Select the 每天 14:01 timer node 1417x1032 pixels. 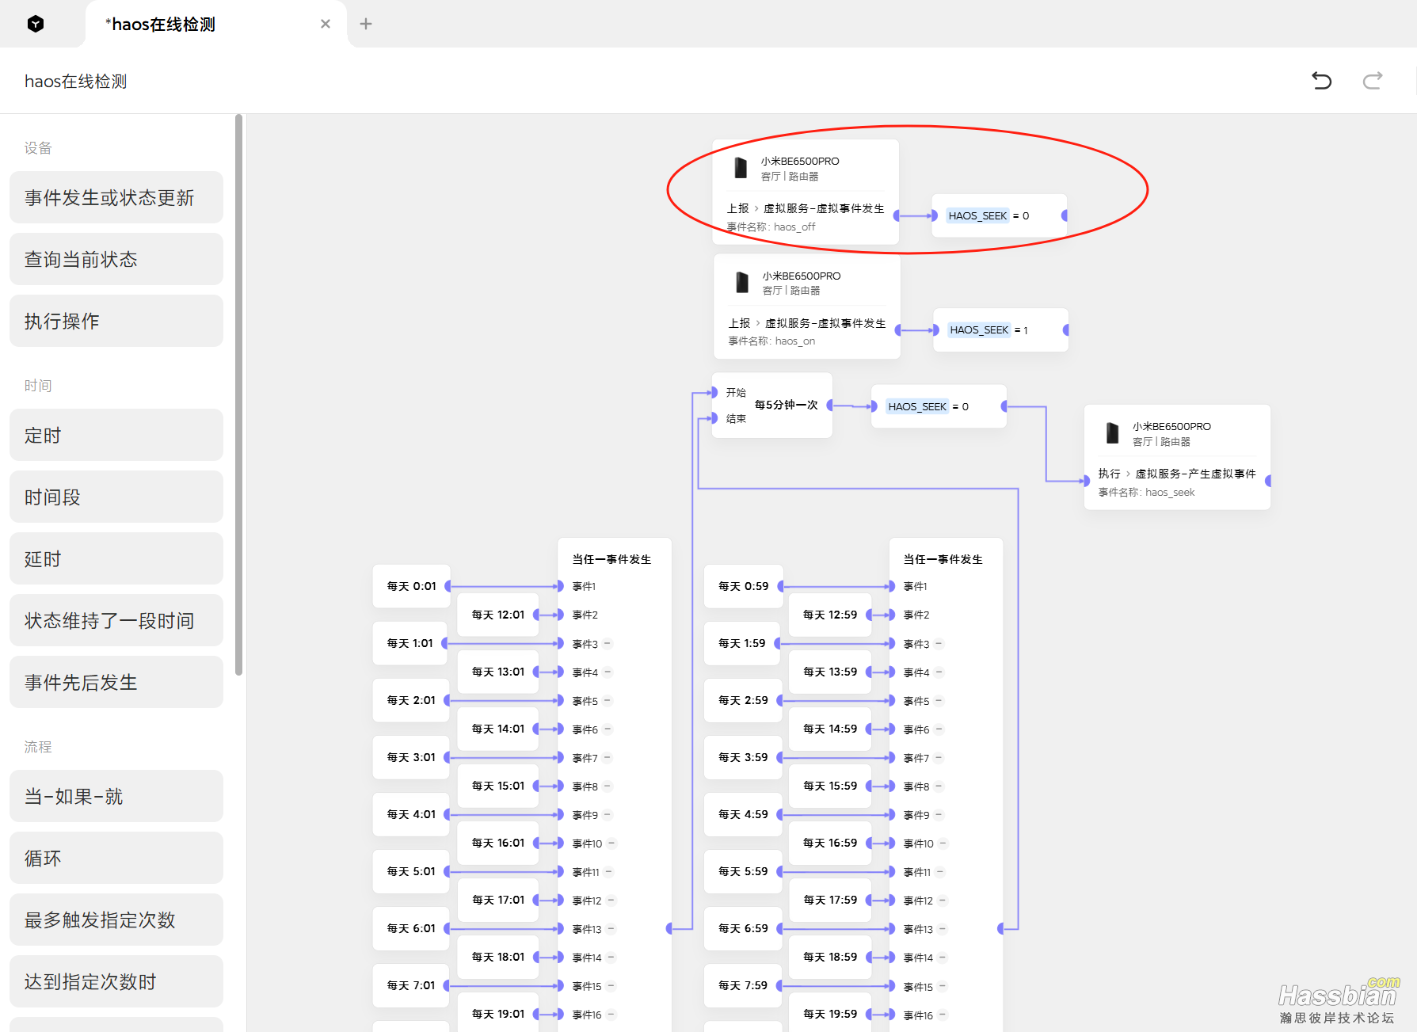pos(498,729)
